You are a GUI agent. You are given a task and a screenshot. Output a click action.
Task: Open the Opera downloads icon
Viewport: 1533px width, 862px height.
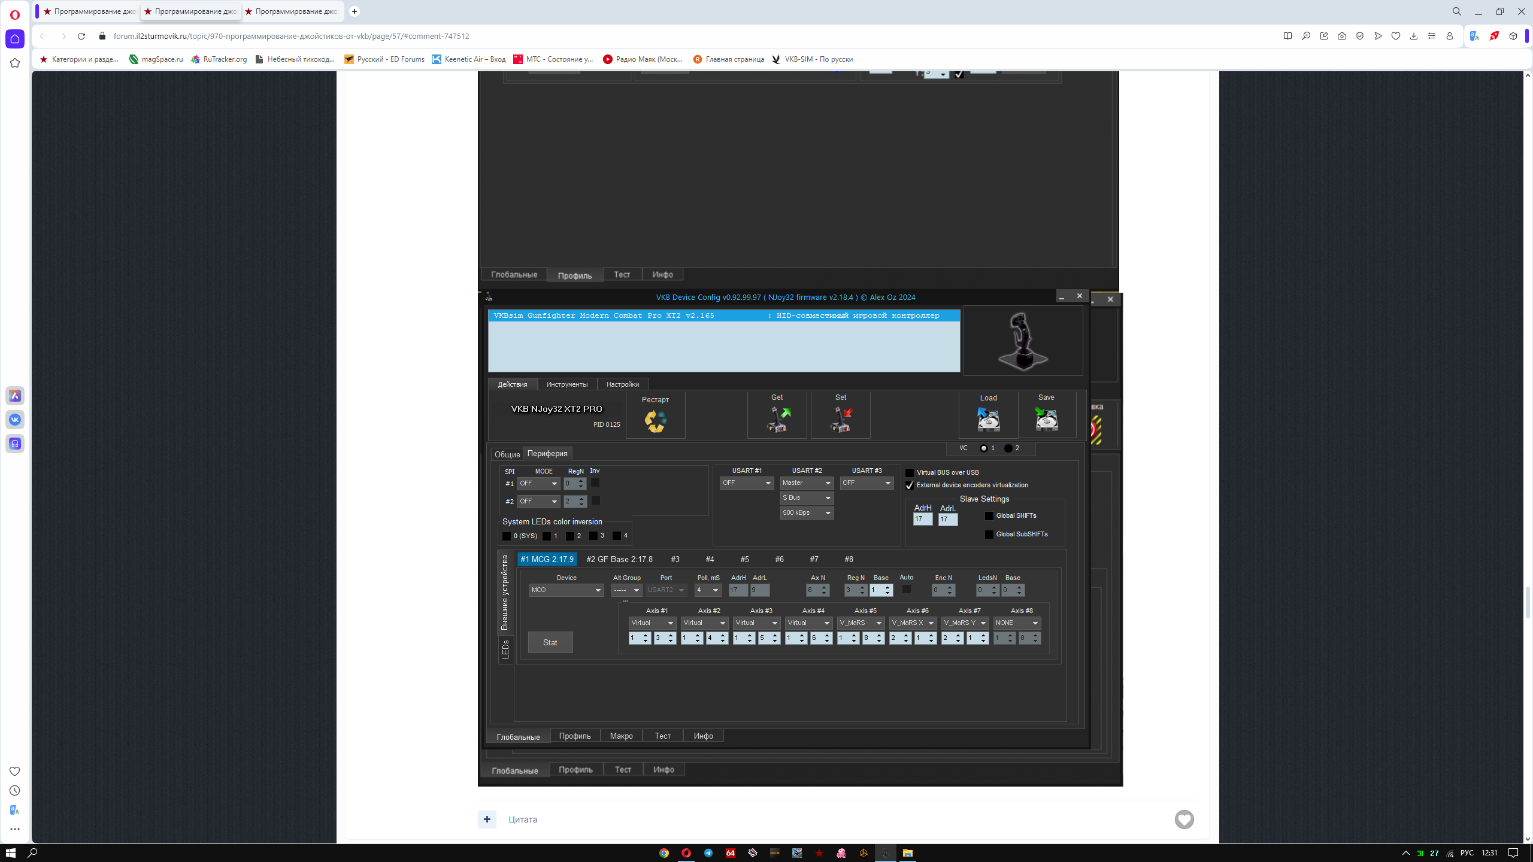tap(1414, 36)
